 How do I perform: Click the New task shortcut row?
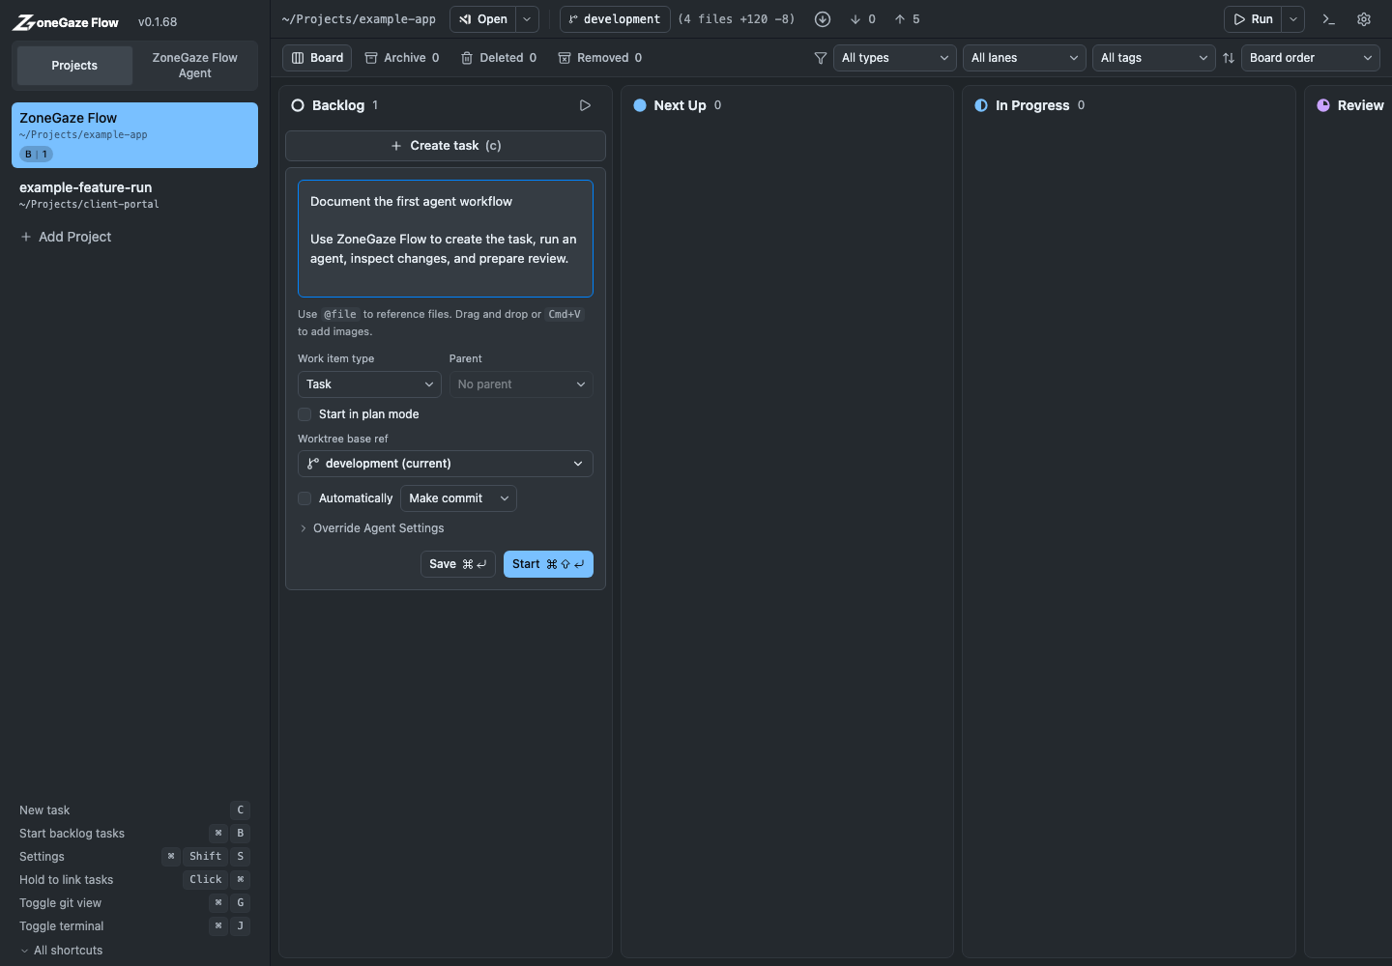(134, 810)
